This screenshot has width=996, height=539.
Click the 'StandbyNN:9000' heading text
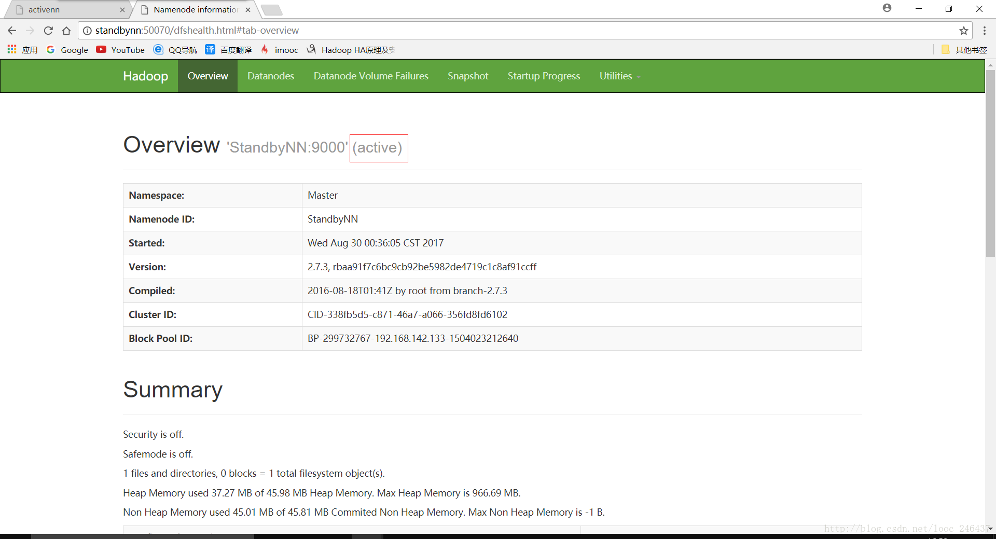pyautogui.click(x=287, y=148)
